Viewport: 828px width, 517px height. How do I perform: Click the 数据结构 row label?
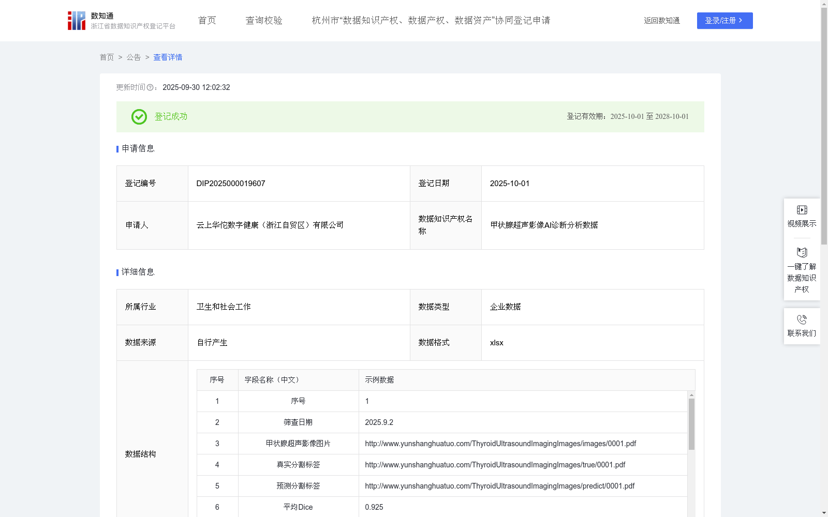tap(140, 454)
